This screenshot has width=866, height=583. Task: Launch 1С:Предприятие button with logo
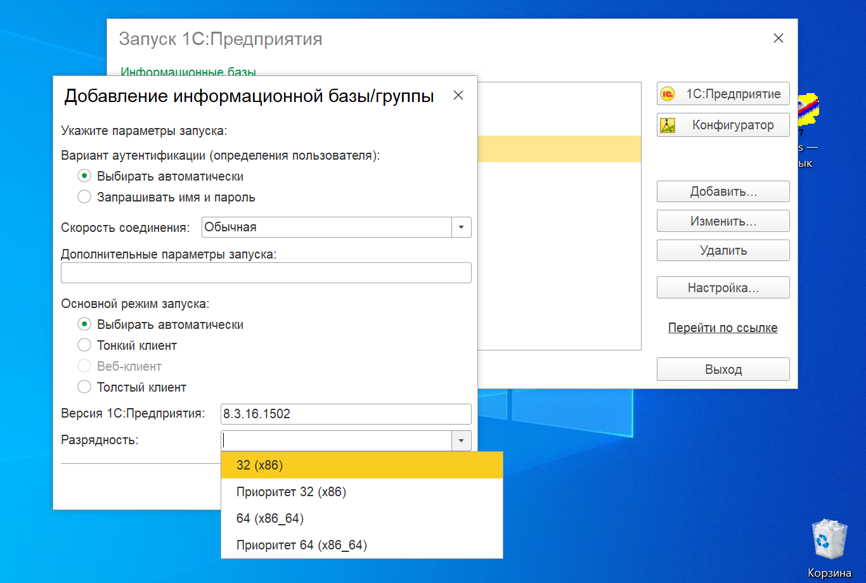pos(723,94)
